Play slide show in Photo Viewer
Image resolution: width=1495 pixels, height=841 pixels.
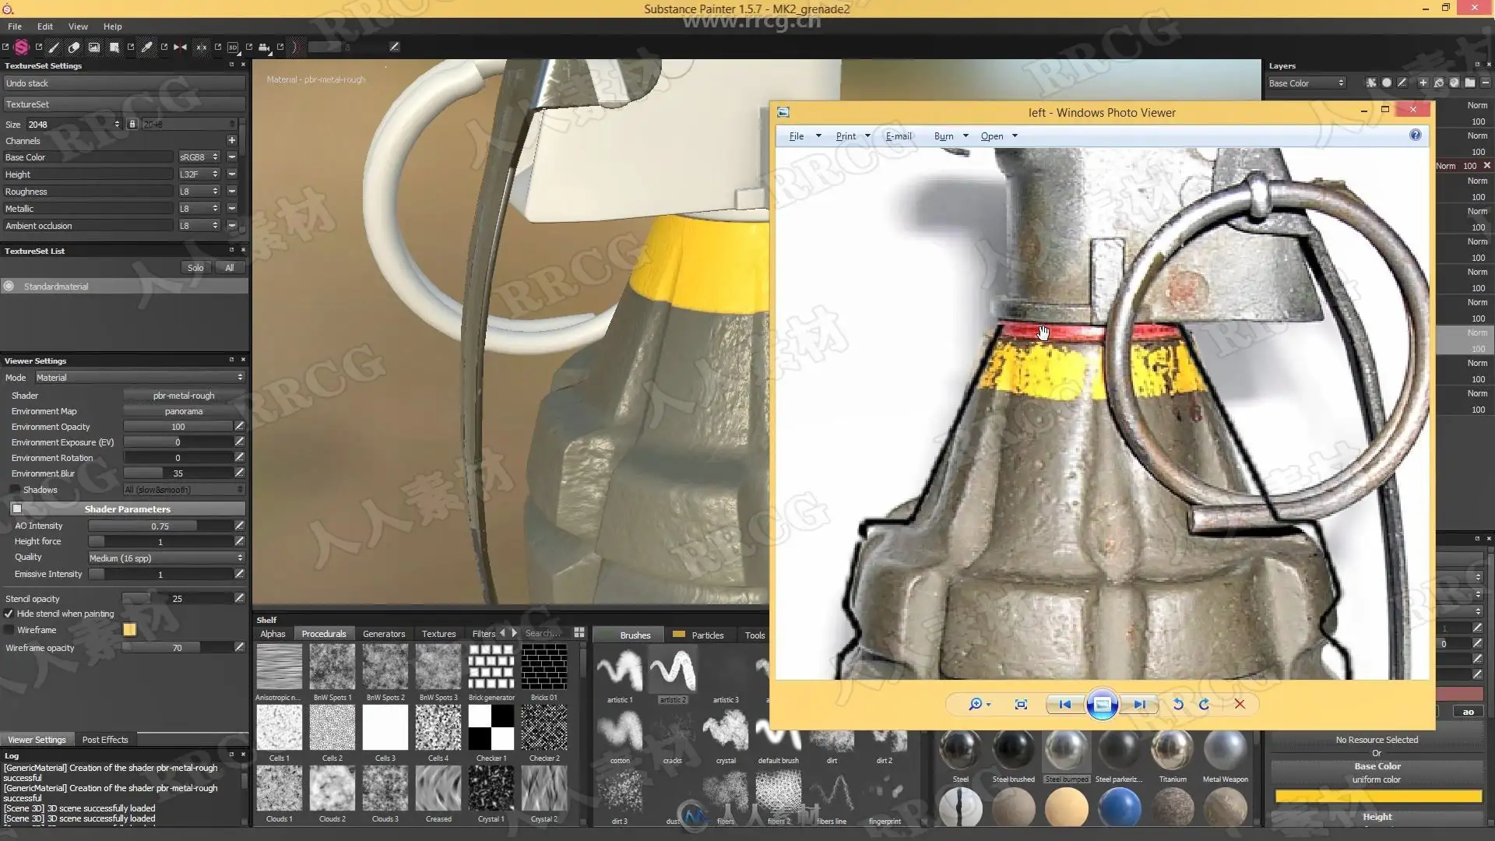[x=1102, y=704]
